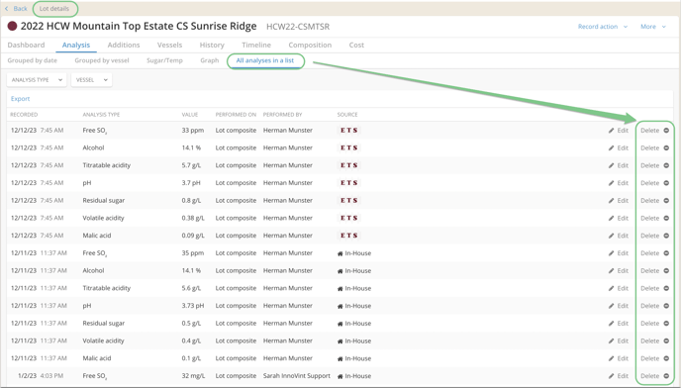The height and width of the screenshot is (388, 681).
Task: Click the Back link
Action: 20,8
